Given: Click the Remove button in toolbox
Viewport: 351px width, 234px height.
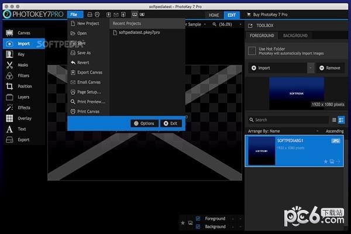Looking at the screenshot, I should pyautogui.click(x=330, y=68).
